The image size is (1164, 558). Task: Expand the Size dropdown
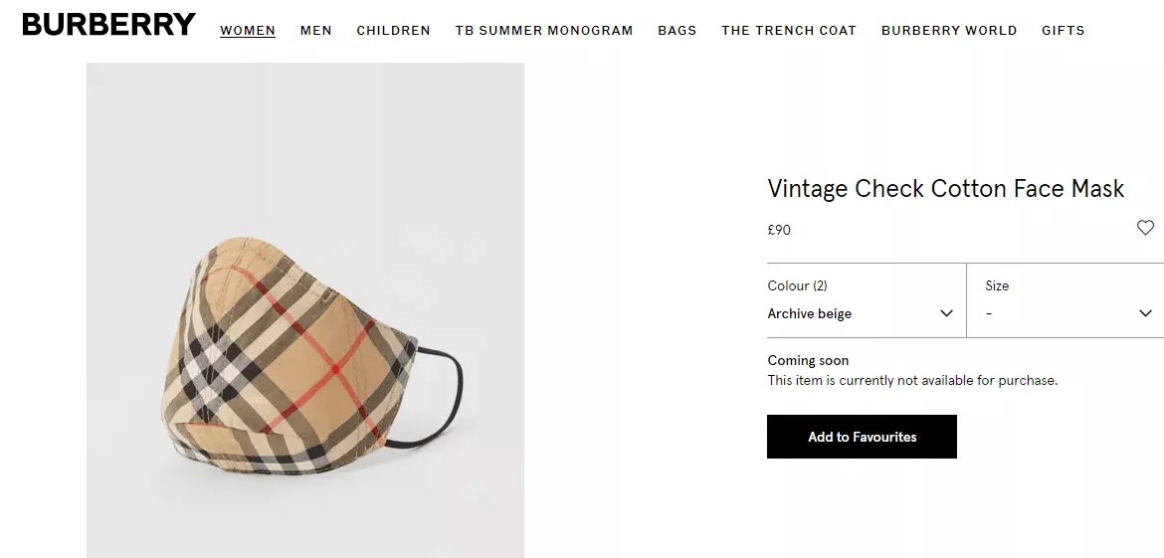1065,300
